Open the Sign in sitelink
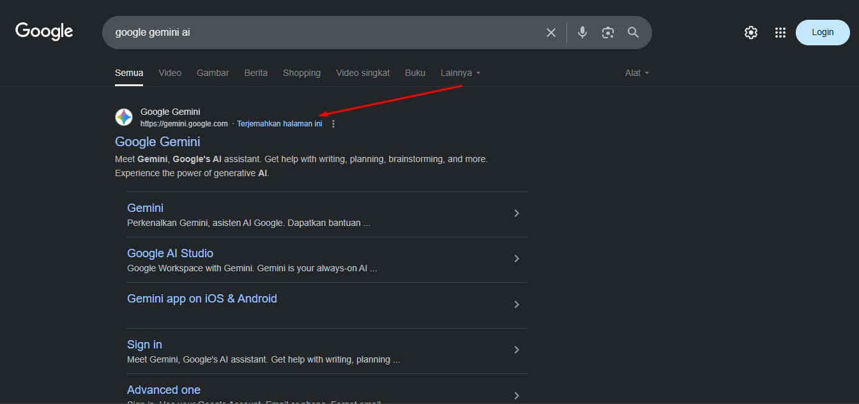The height and width of the screenshot is (404, 859). pos(144,345)
